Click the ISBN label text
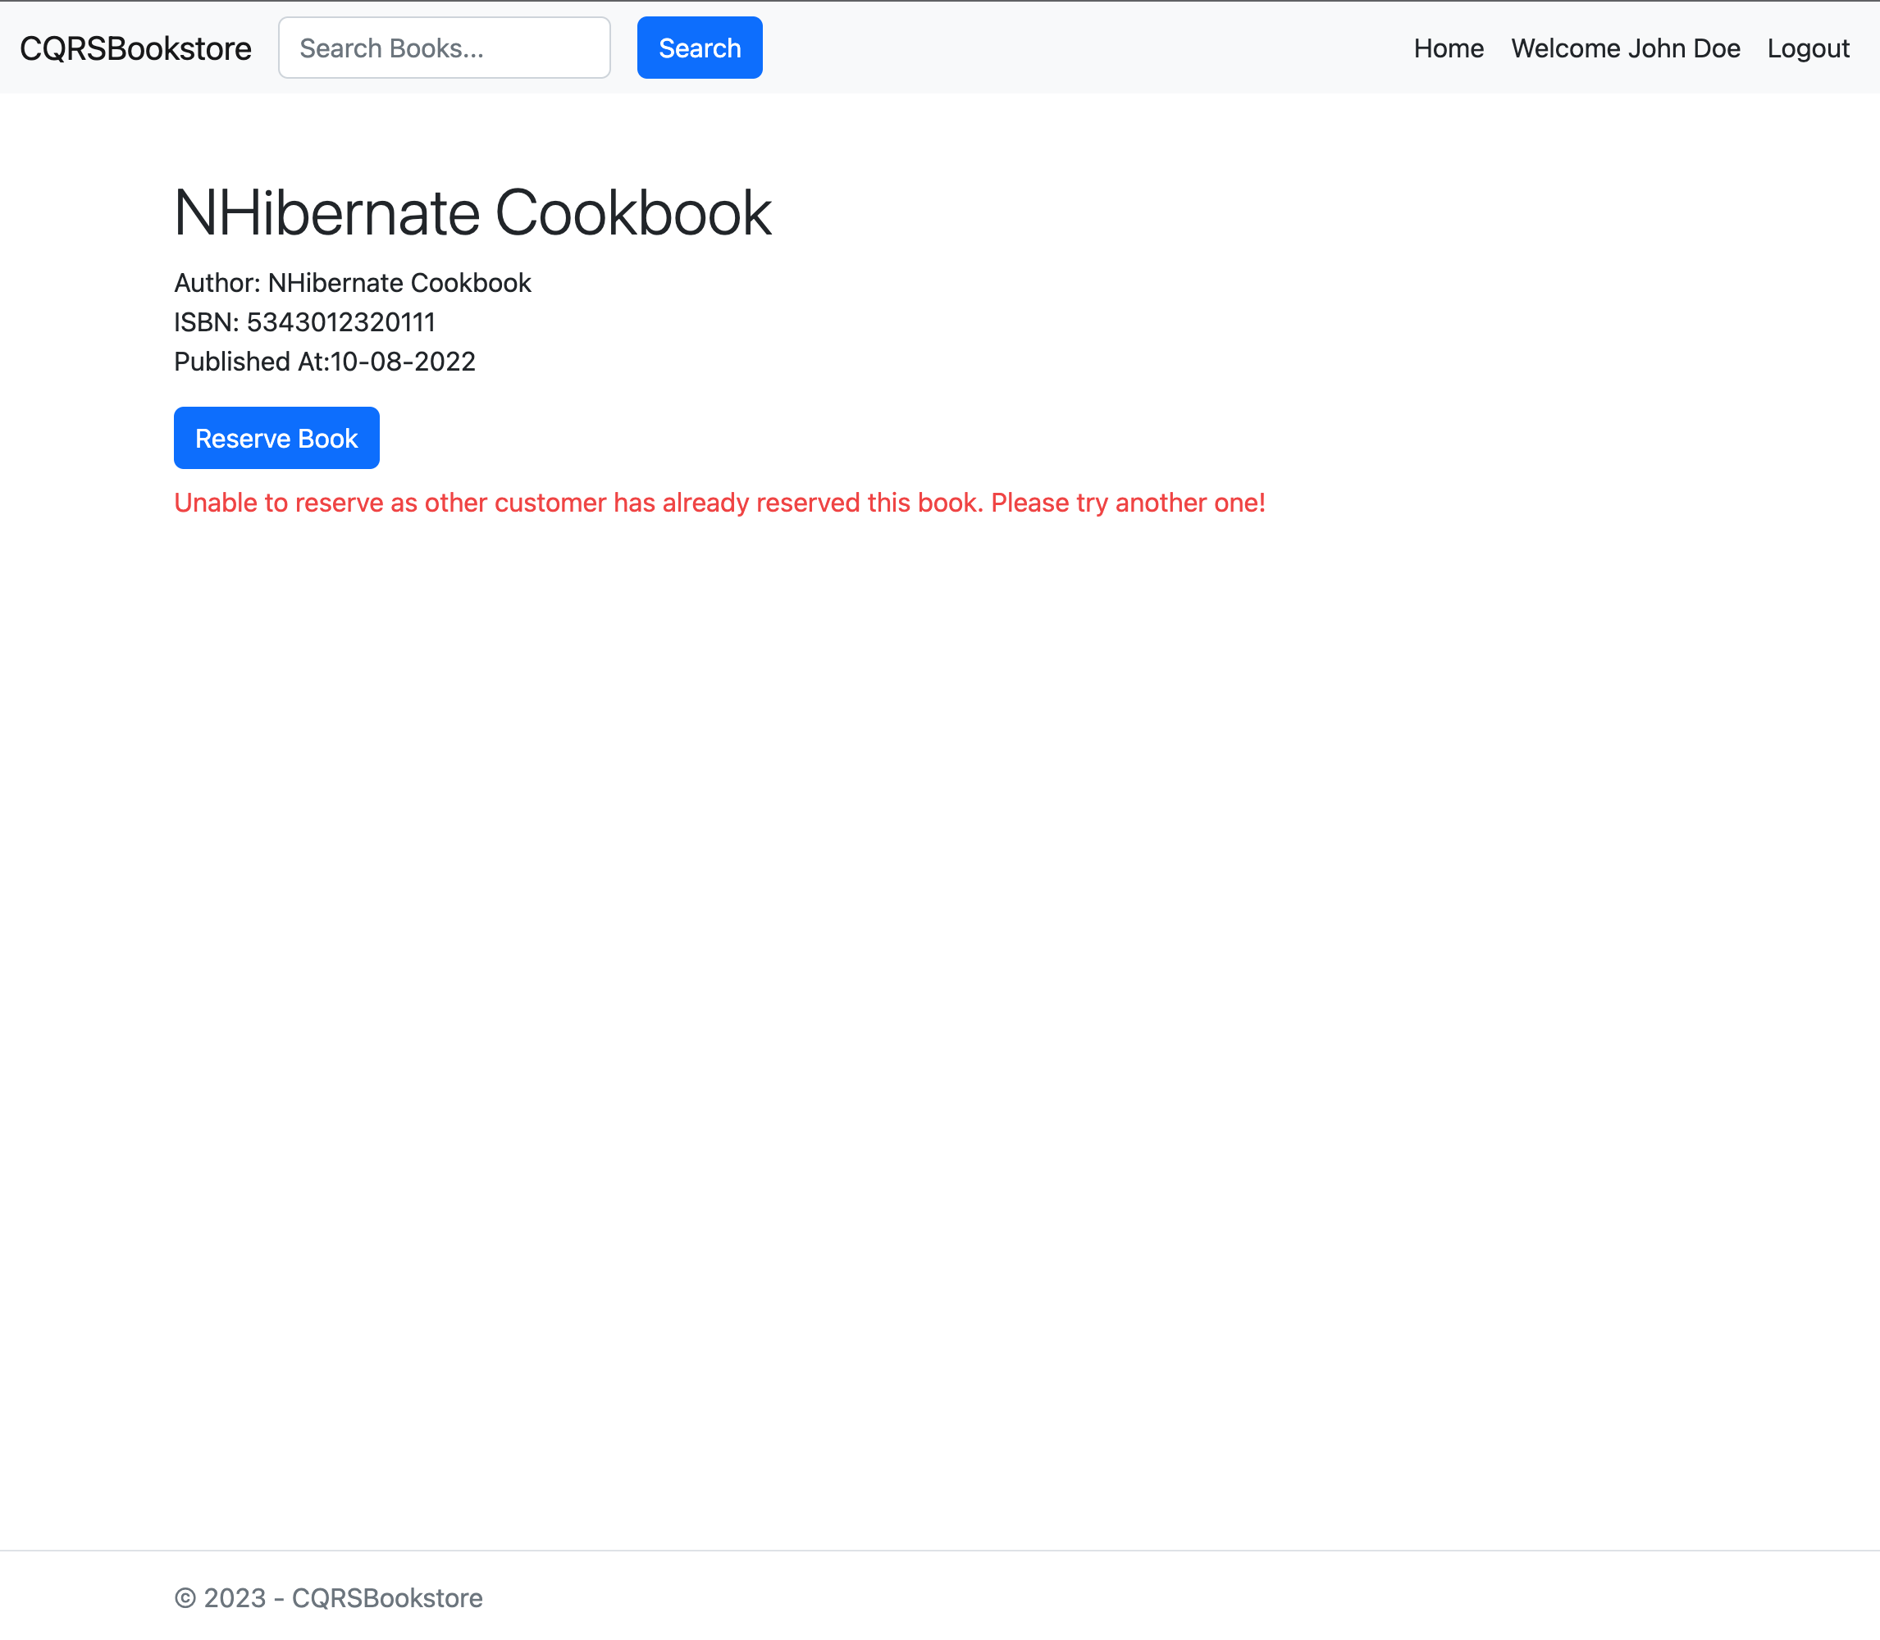This screenshot has width=1880, height=1640. point(206,322)
